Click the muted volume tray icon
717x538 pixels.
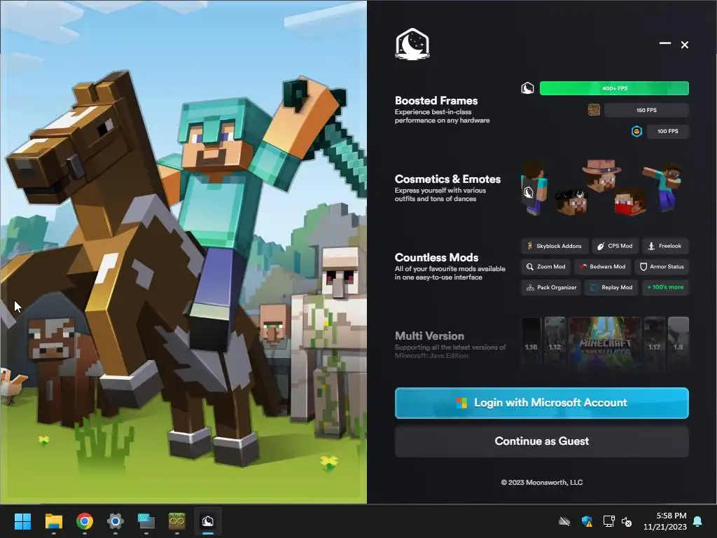627,521
